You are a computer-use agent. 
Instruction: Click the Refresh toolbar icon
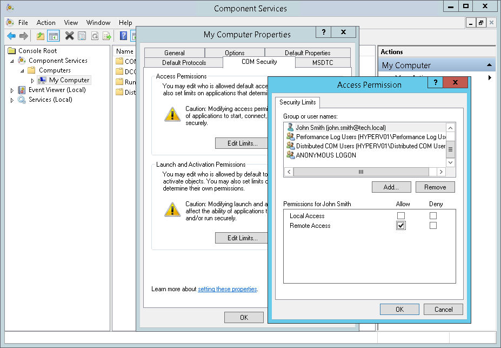[x=94, y=36]
